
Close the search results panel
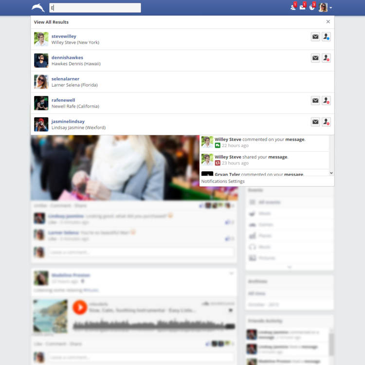pyautogui.click(x=328, y=21)
